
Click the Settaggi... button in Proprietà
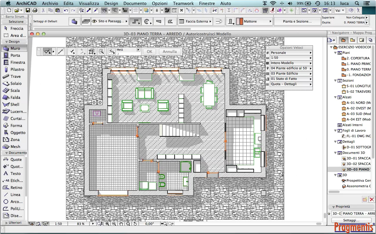[x=351, y=220]
